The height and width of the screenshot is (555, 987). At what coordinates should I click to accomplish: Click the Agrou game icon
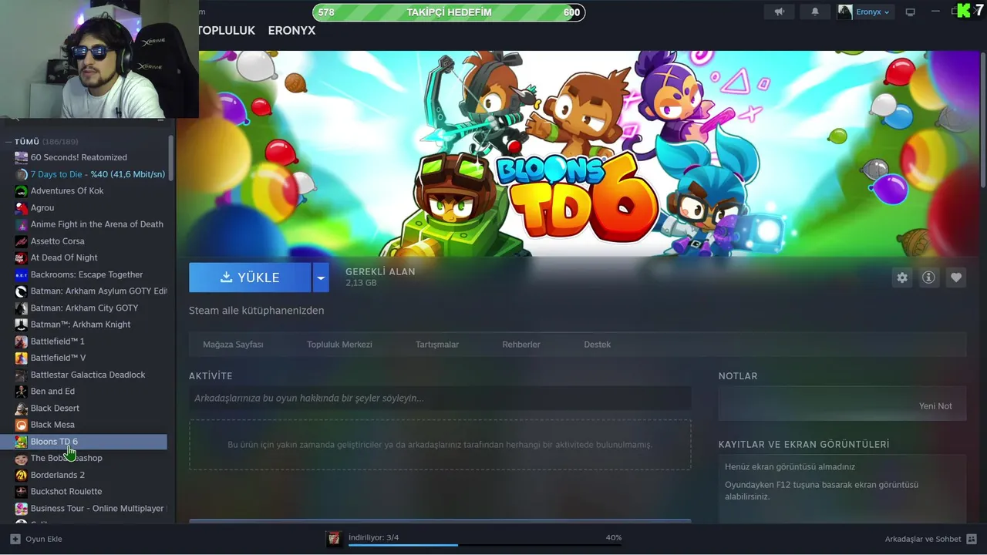pos(22,207)
